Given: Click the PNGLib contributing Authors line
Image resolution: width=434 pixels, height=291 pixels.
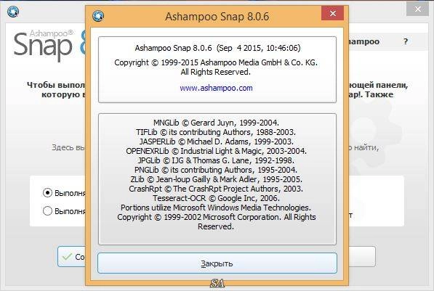Looking at the screenshot, I should tap(216, 170).
